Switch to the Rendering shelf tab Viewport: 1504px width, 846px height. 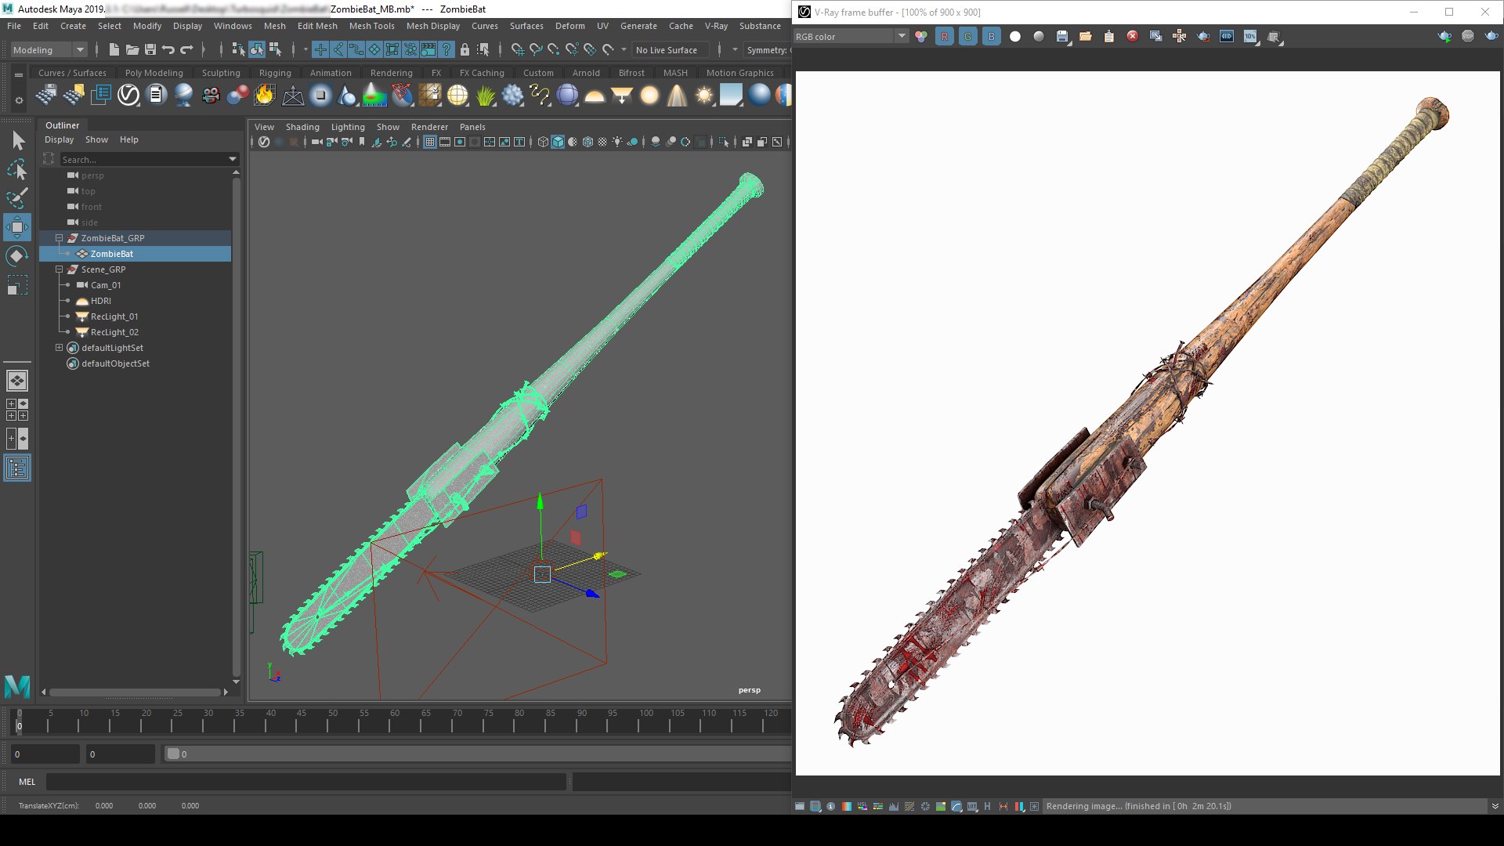391,73
